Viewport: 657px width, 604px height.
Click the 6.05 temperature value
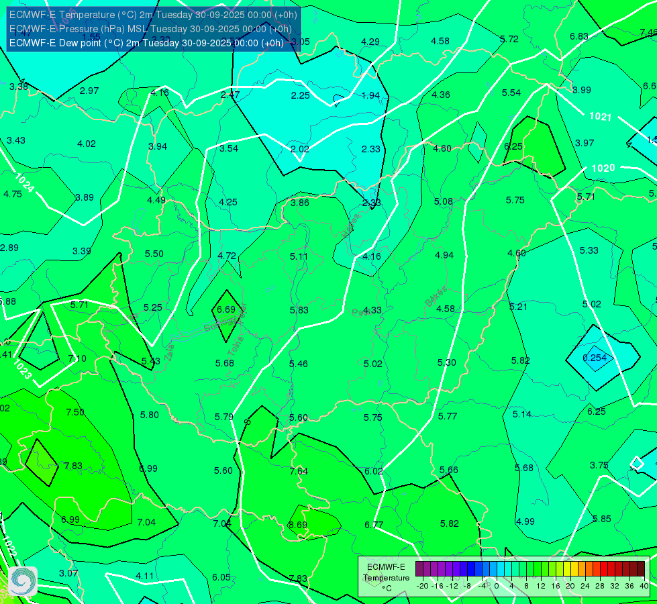tap(221, 577)
